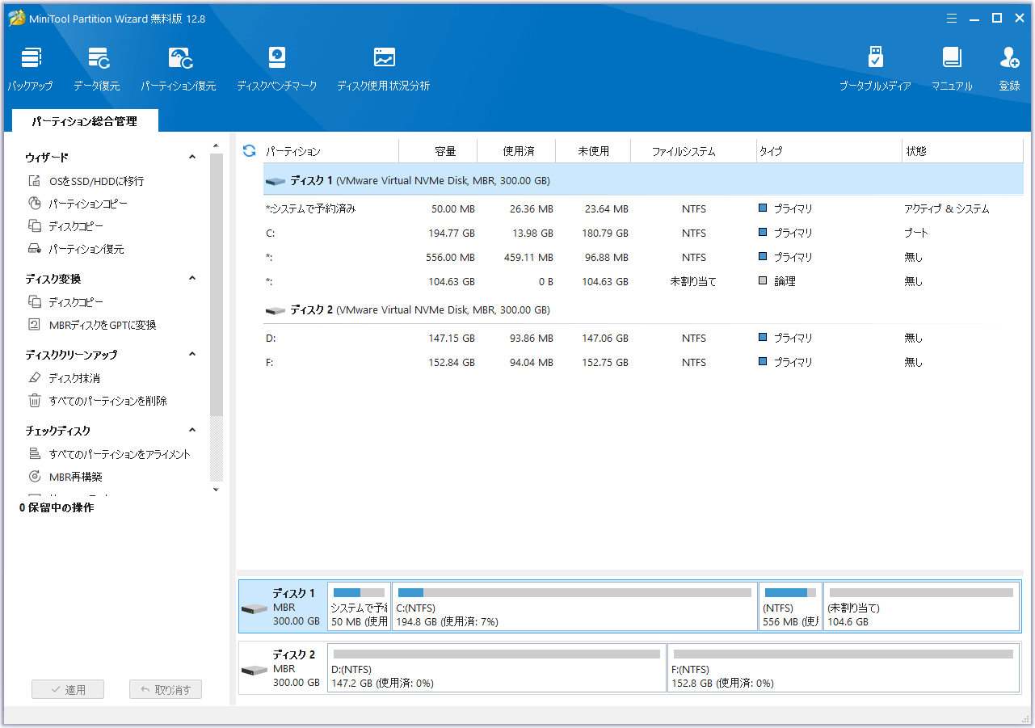
Task: Click OSをSSD/HDDに移行 wizard link
Action: tap(96, 181)
